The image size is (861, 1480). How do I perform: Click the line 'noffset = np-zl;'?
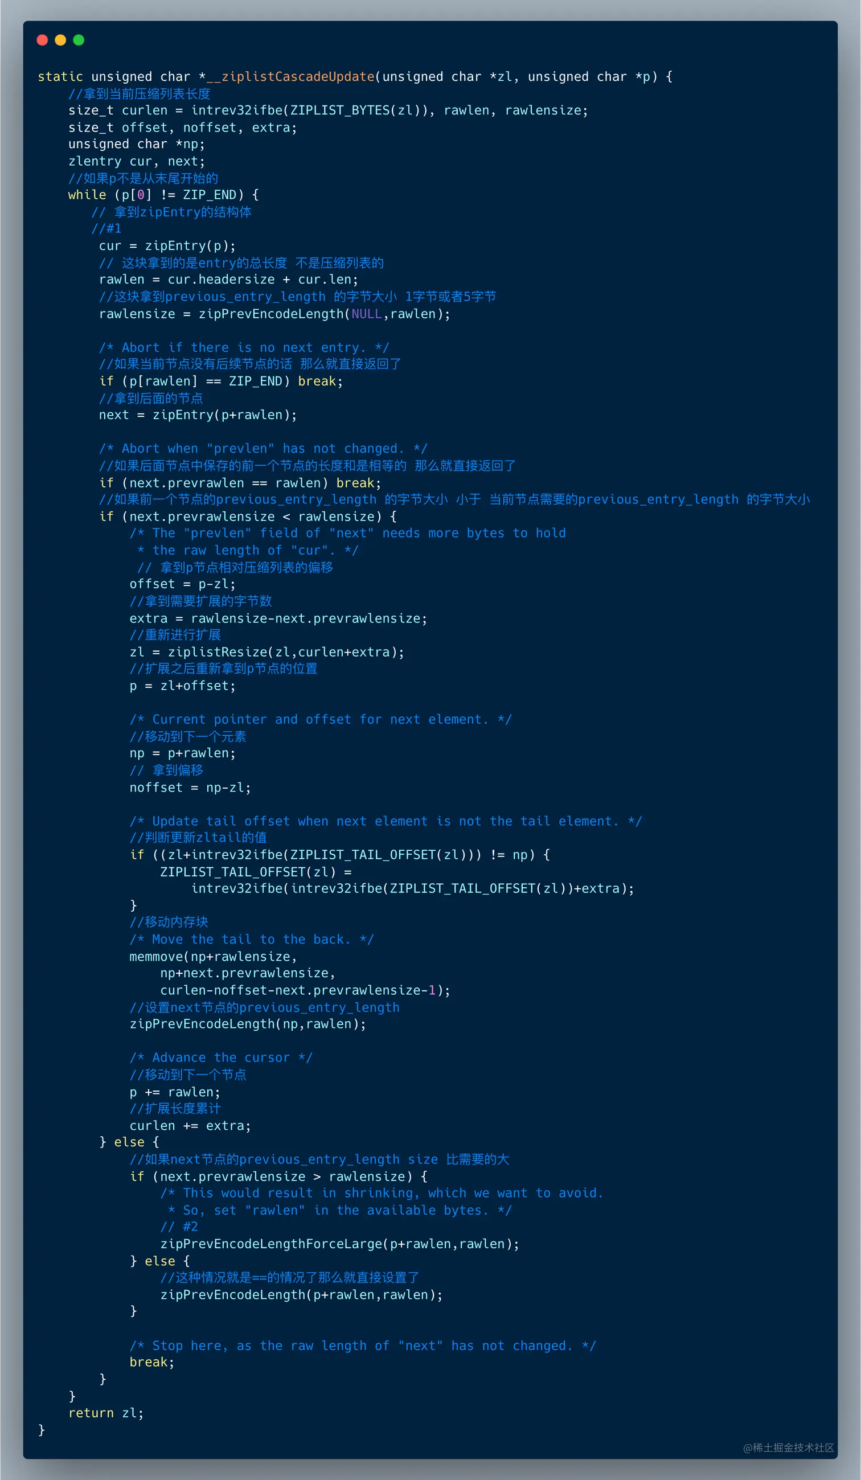(x=190, y=788)
